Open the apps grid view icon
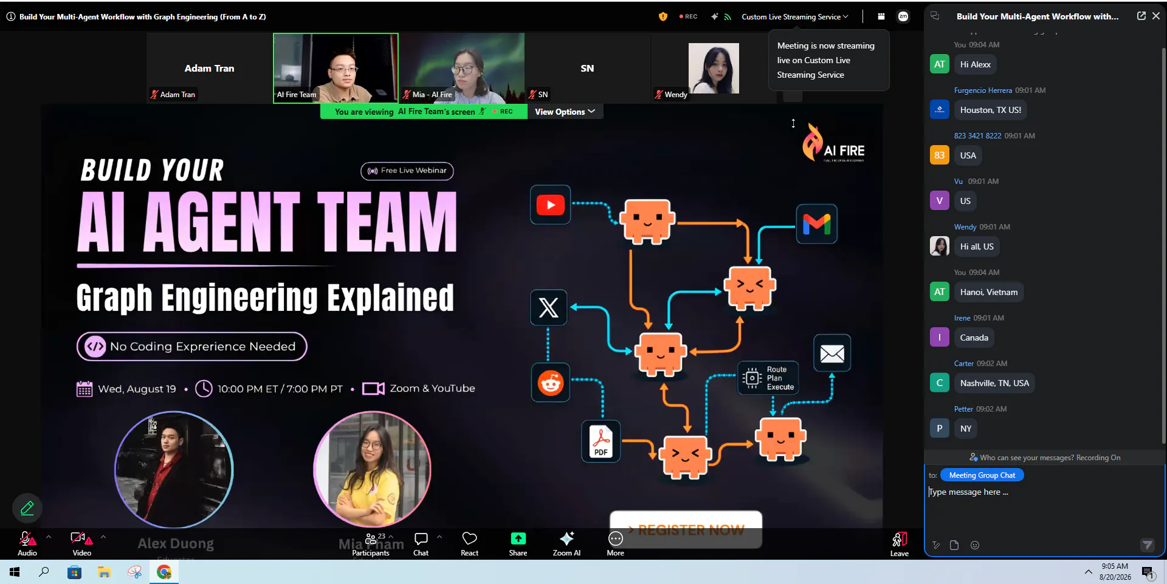The height and width of the screenshot is (584, 1167). pyautogui.click(x=881, y=16)
